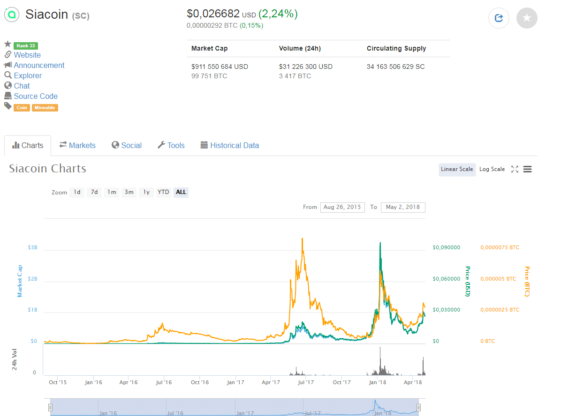561x416 pixels.
Task: Click the 24h Vol axis label
Action: pyautogui.click(x=15, y=359)
